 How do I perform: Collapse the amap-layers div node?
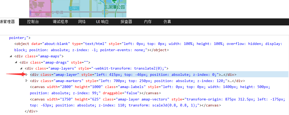21,69
